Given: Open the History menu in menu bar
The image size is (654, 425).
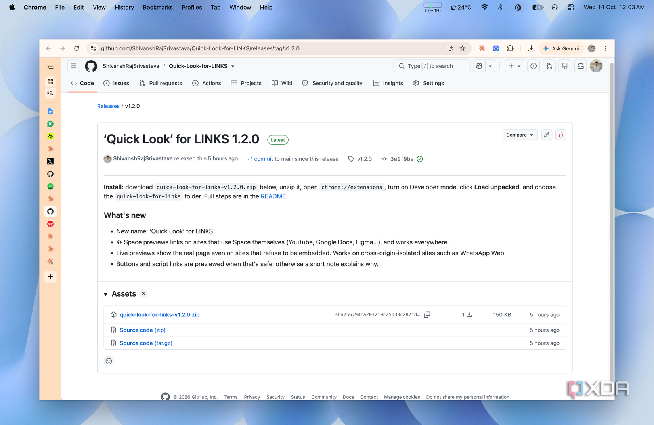Looking at the screenshot, I should coord(124,7).
